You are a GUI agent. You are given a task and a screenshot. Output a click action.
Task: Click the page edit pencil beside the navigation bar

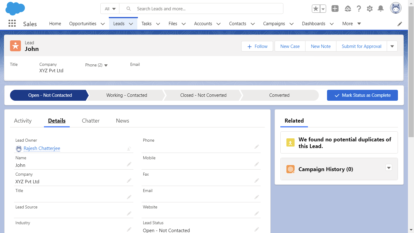click(x=400, y=24)
